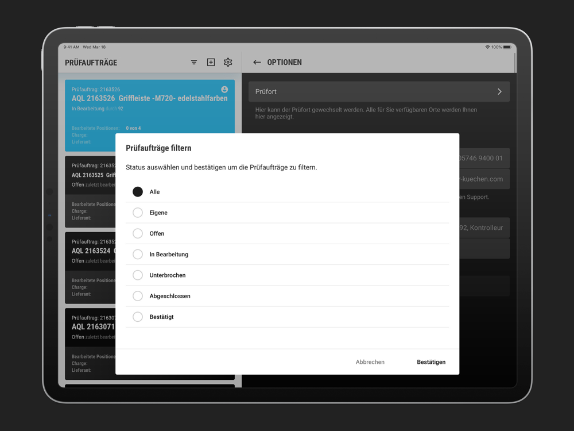This screenshot has width=574, height=431.
Task: Click the kuechen.com email entry
Action: (x=484, y=179)
